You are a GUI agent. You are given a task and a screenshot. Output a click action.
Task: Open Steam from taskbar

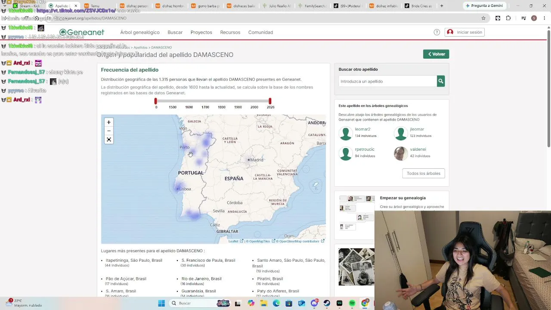click(327, 303)
